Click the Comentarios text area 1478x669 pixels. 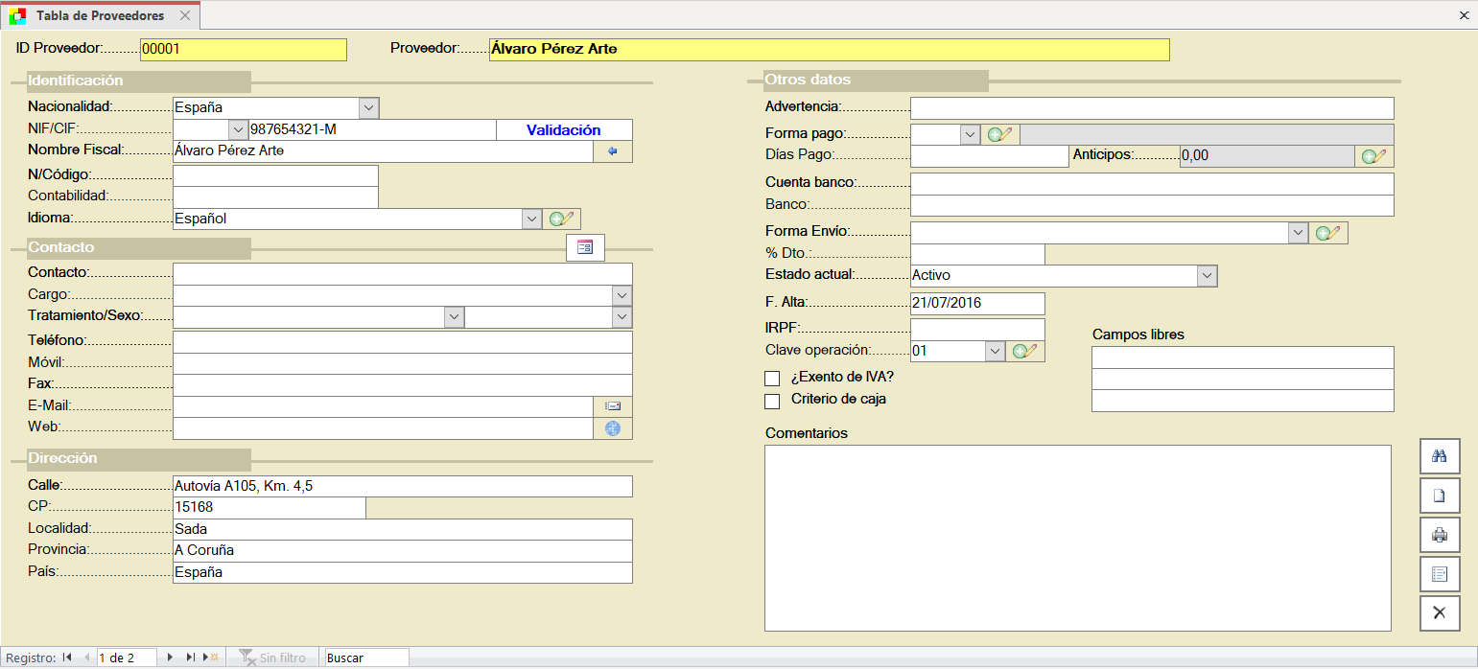pos(1077,538)
